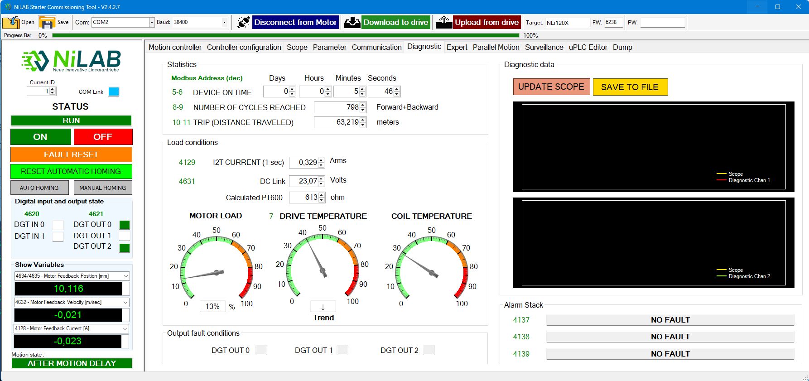Toggle the DGT OUT 1 checkbox
This screenshot has height=381, width=809.
125,236
